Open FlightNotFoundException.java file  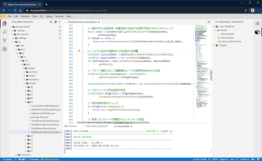[46, 110]
